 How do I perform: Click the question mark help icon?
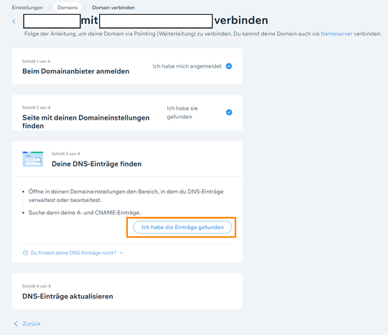click(x=25, y=252)
